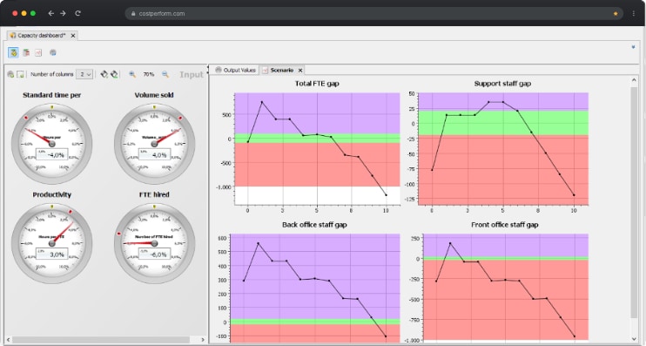Image resolution: width=646 pixels, height=346 pixels.
Task: Click the up arrow of Scenario panel scrollbar
Action: point(634,81)
